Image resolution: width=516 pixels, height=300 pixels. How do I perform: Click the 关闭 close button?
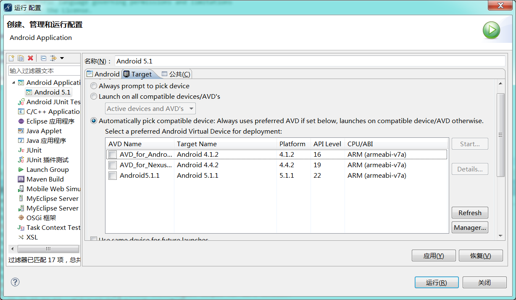tap(484, 282)
